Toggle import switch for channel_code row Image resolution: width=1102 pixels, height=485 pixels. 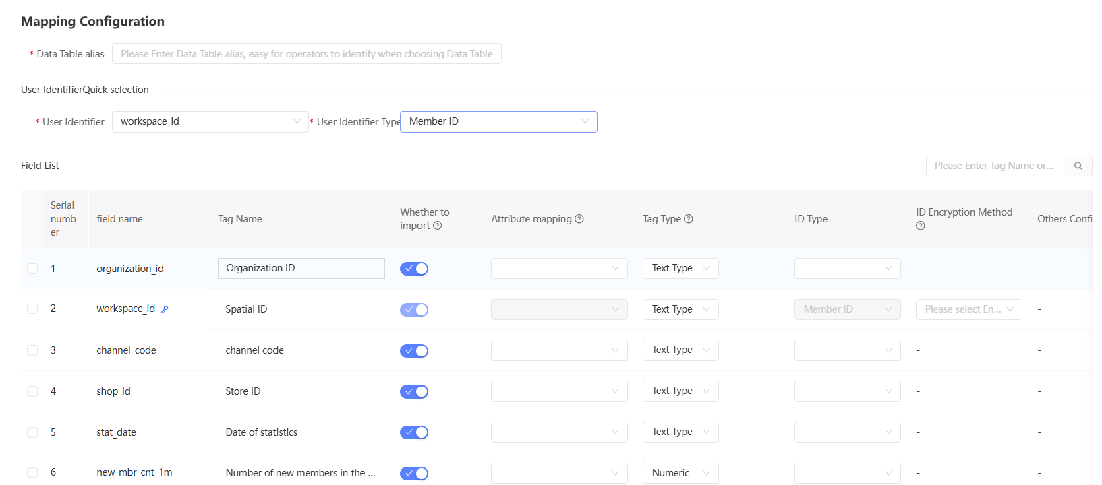pos(413,351)
